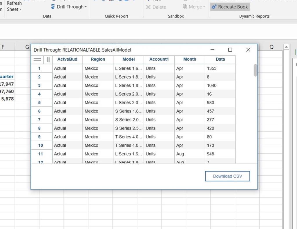Click the Data value 948
297x229 pixels.
click(220, 154)
